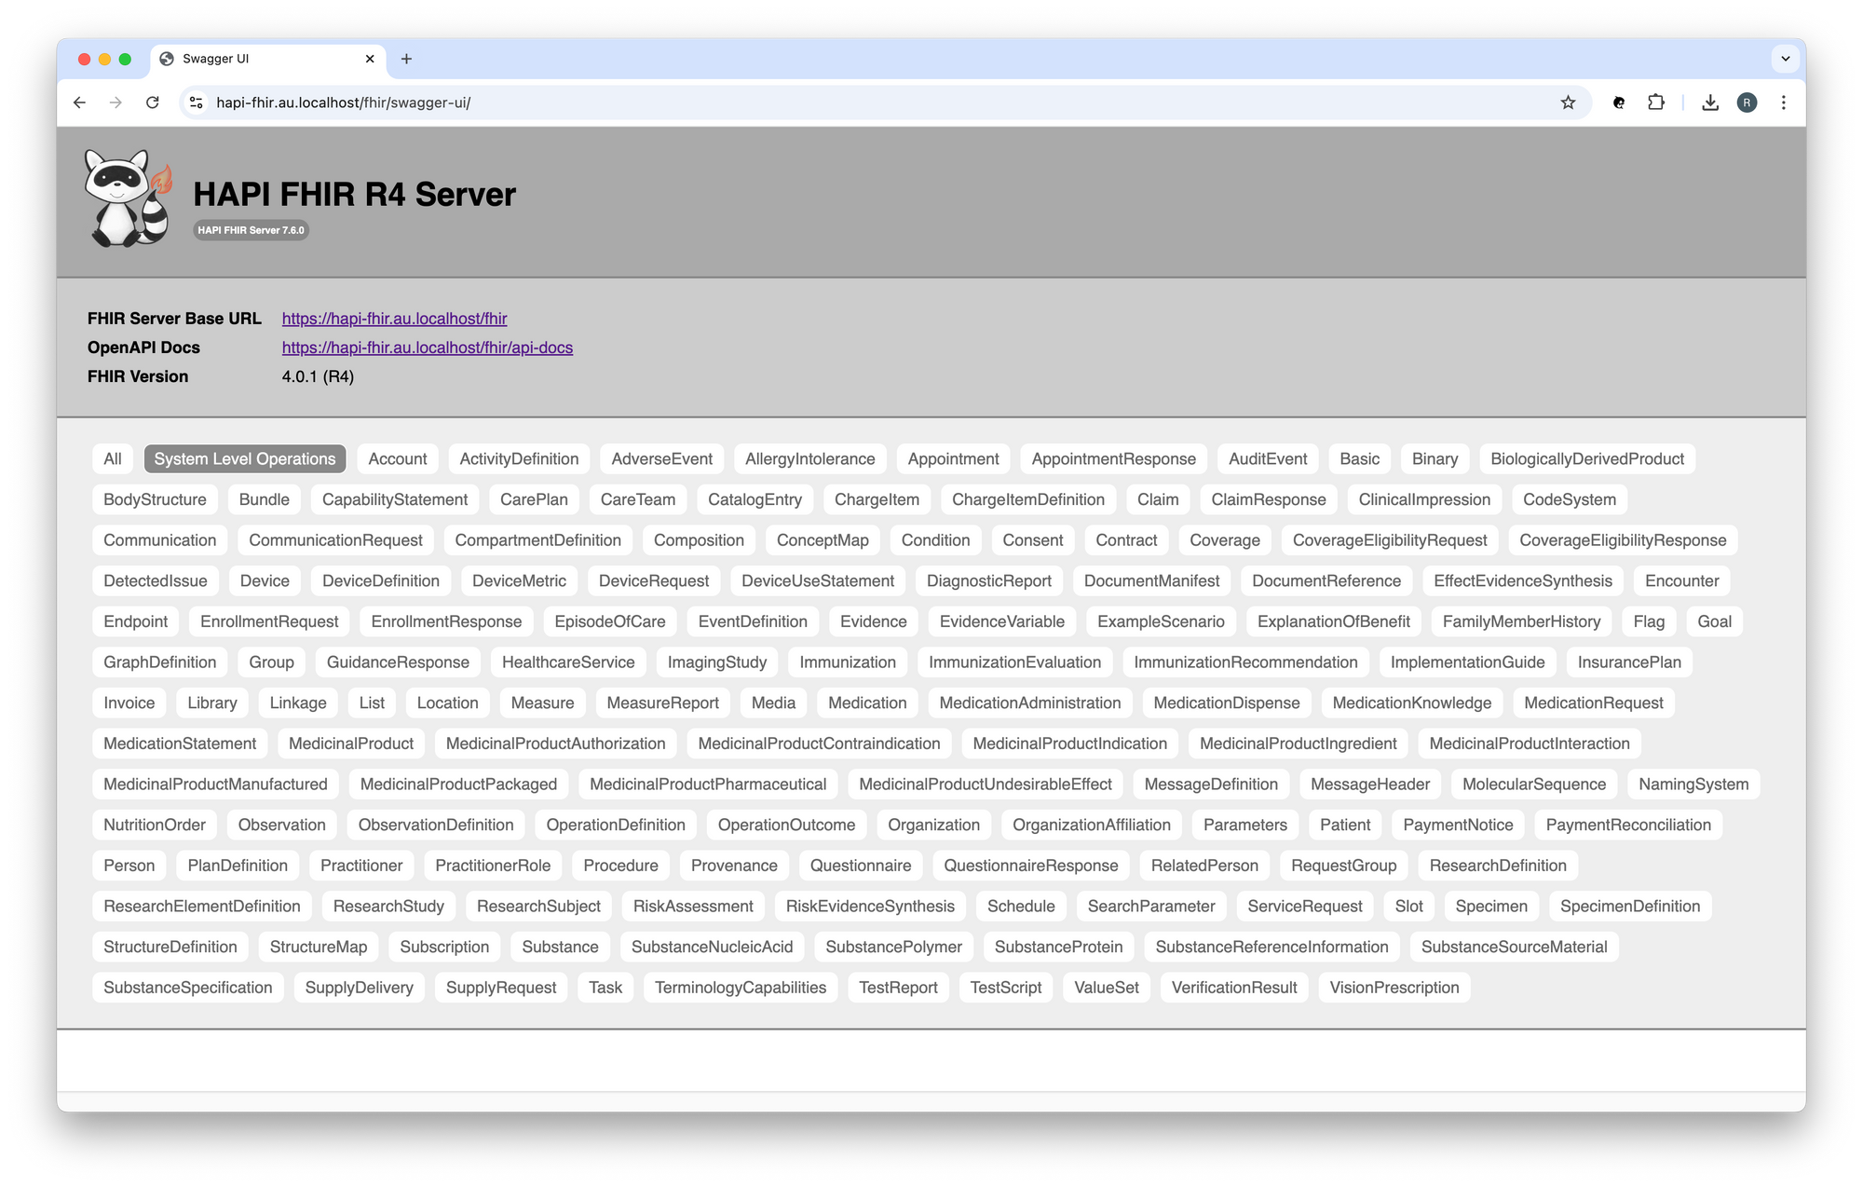
Task: Click the Flag resource
Action: (x=1649, y=622)
